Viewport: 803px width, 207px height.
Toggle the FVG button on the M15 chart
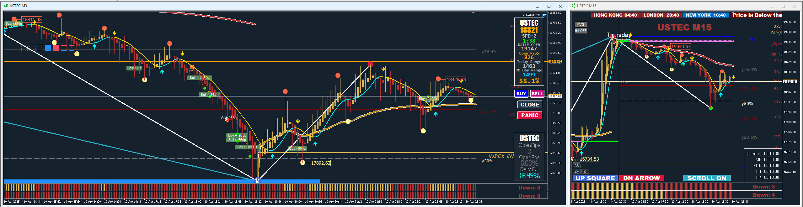point(581,24)
